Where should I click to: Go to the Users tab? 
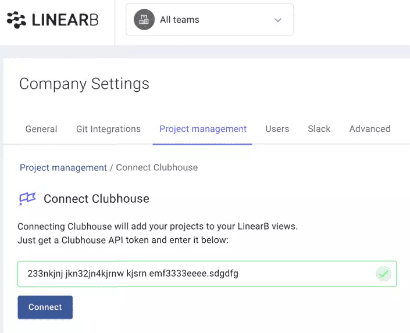277,129
